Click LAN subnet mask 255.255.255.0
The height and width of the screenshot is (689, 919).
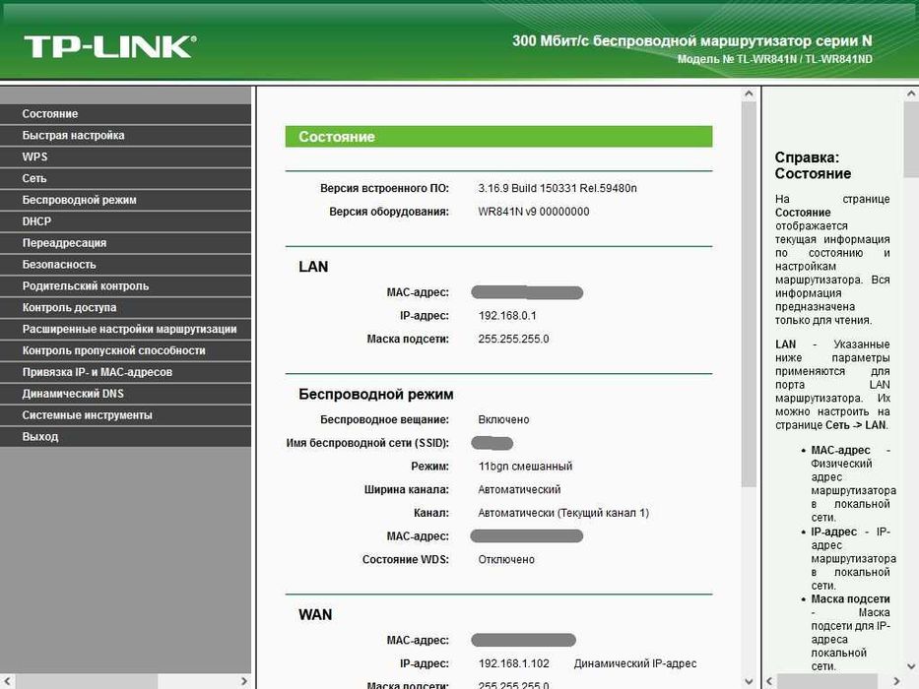pos(513,339)
